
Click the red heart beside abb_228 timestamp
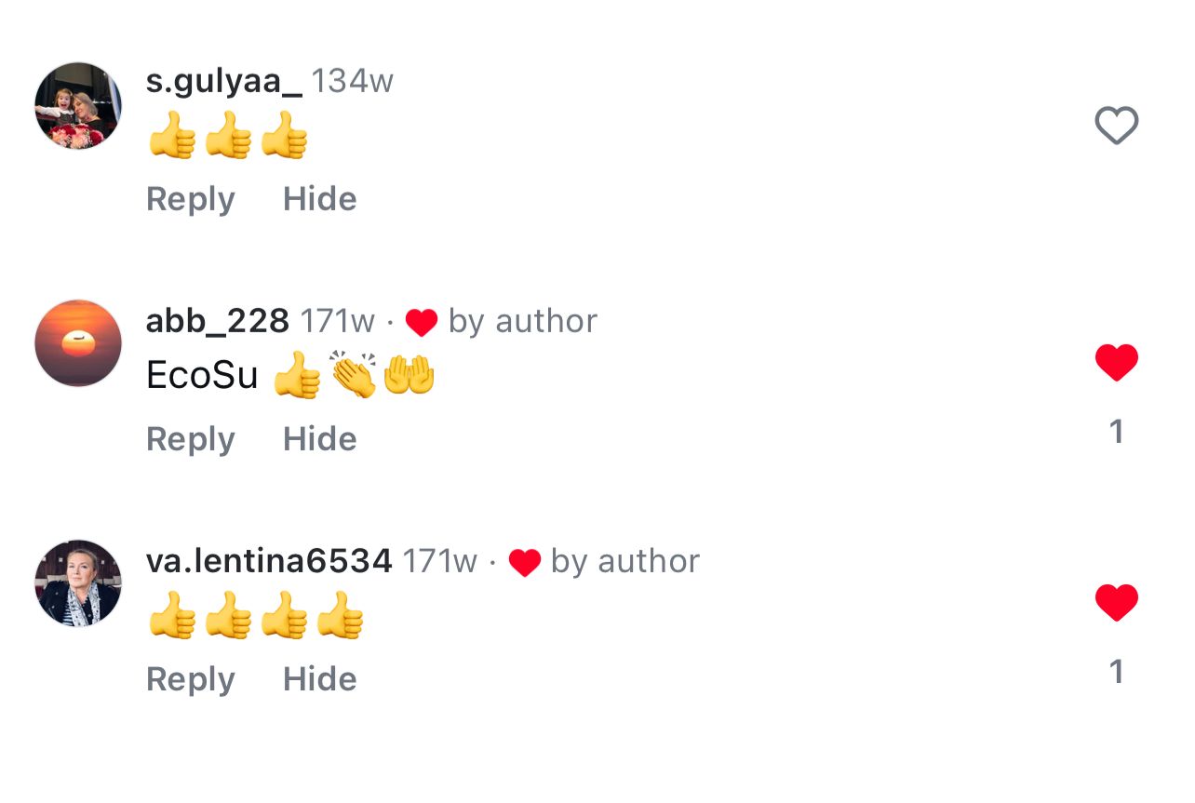click(422, 322)
